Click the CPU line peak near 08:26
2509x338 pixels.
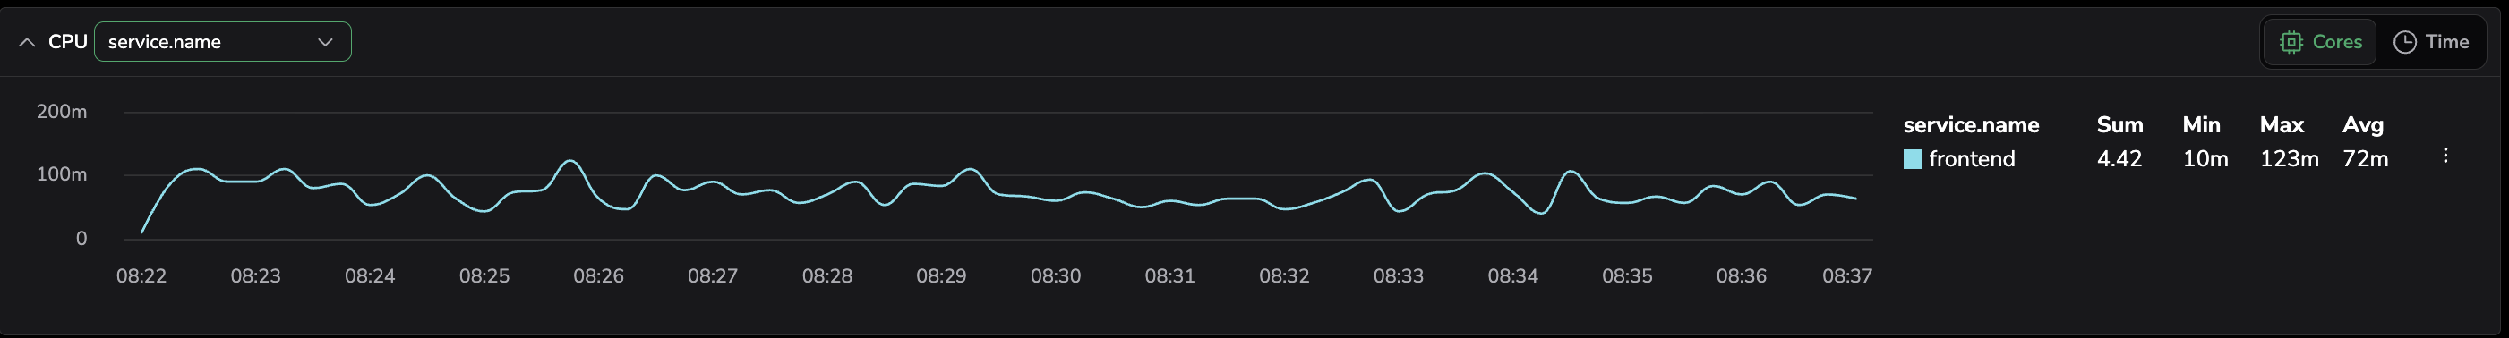570,161
